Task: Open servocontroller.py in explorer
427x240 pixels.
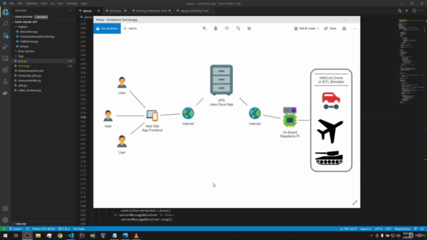Action: pyautogui.click(x=29, y=81)
